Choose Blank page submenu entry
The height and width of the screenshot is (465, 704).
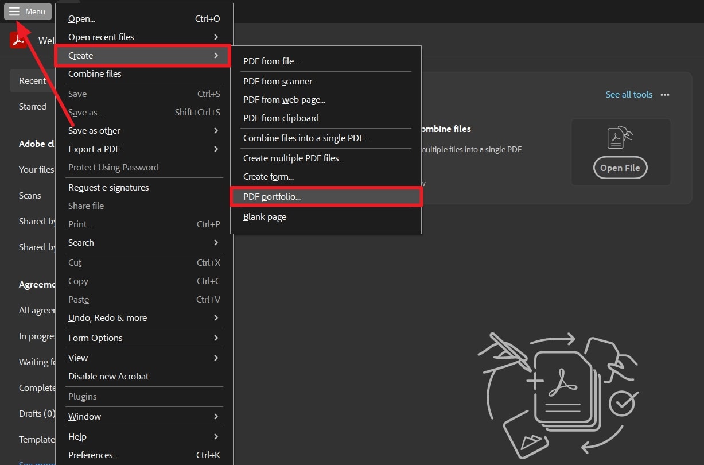click(326, 217)
